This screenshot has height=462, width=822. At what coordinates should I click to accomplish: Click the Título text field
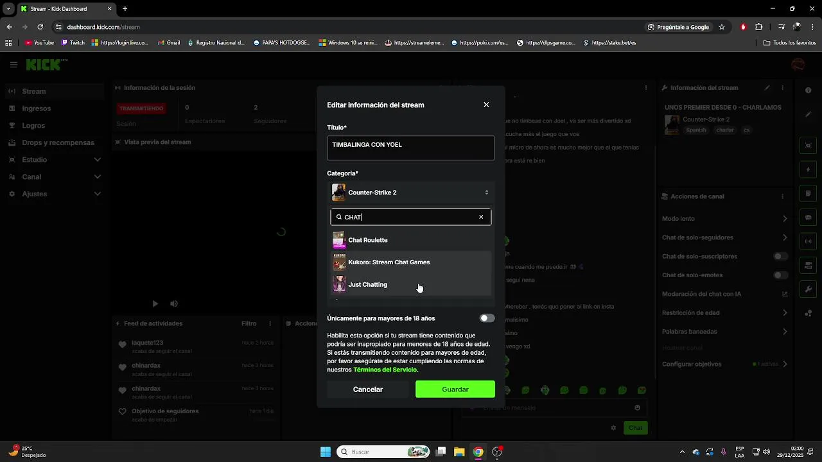pyautogui.click(x=411, y=148)
